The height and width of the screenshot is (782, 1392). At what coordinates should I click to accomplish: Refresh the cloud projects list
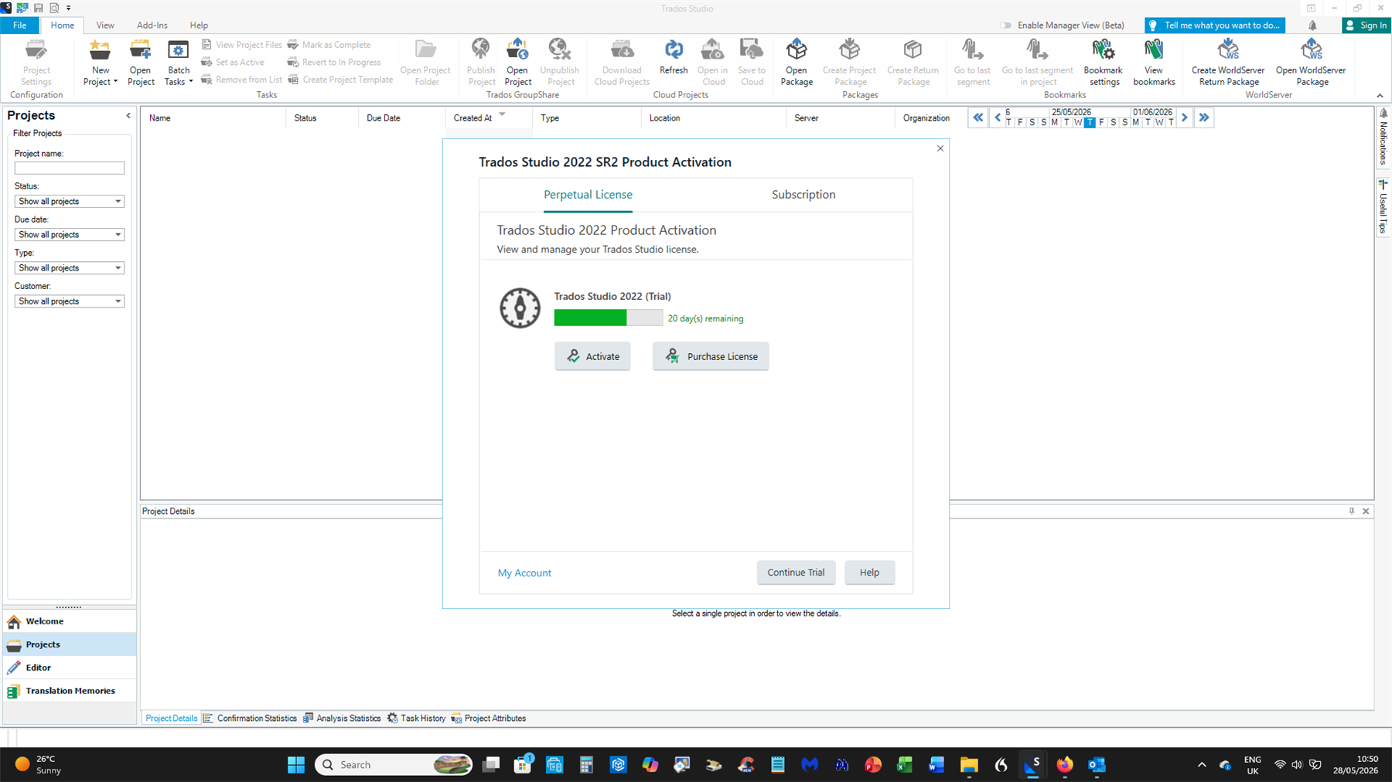tap(674, 57)
